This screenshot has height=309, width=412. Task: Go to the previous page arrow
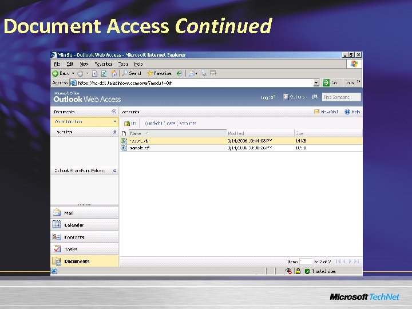344,262
